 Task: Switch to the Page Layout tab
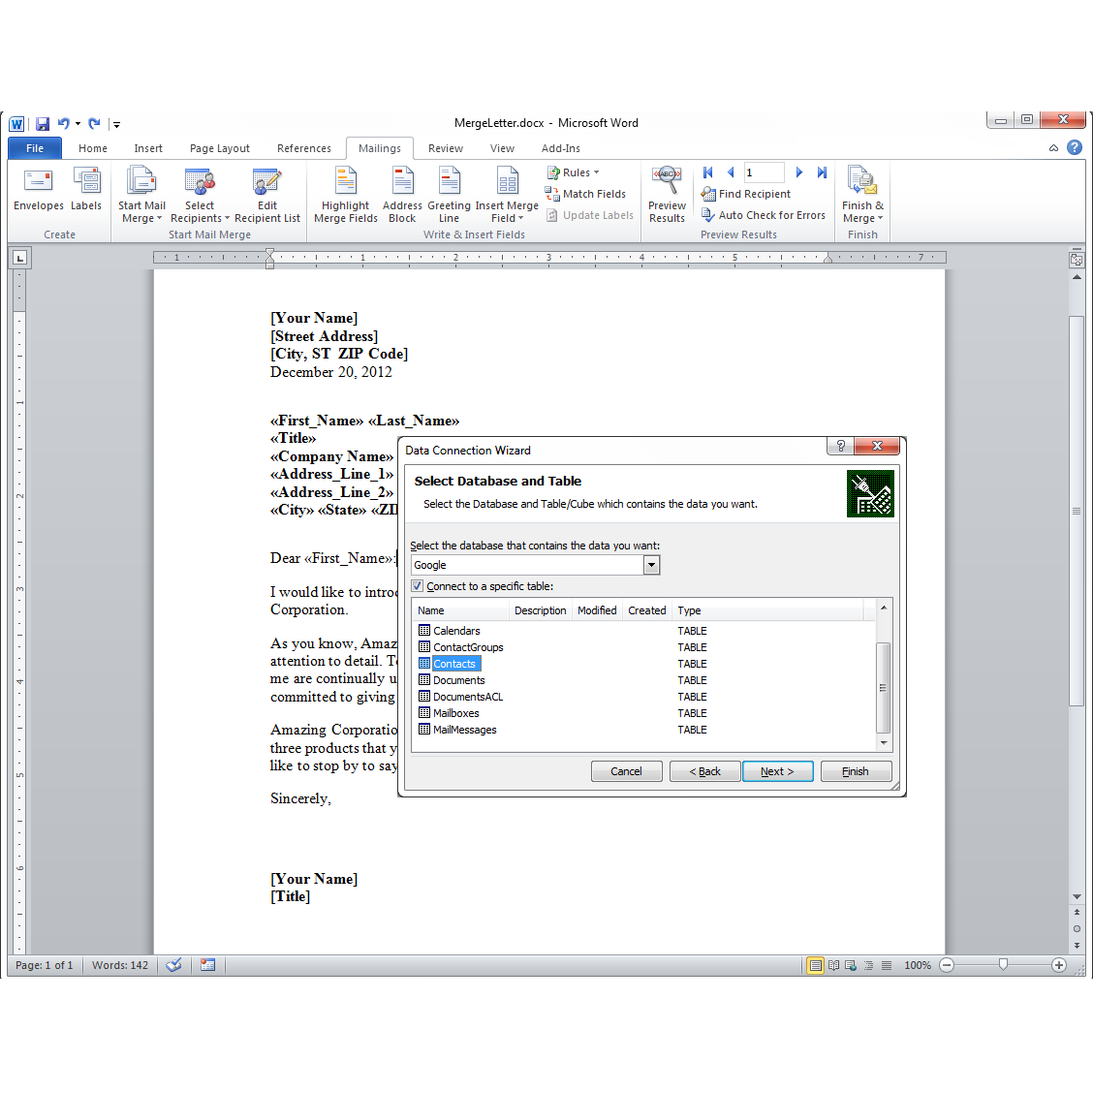(220, 148)
